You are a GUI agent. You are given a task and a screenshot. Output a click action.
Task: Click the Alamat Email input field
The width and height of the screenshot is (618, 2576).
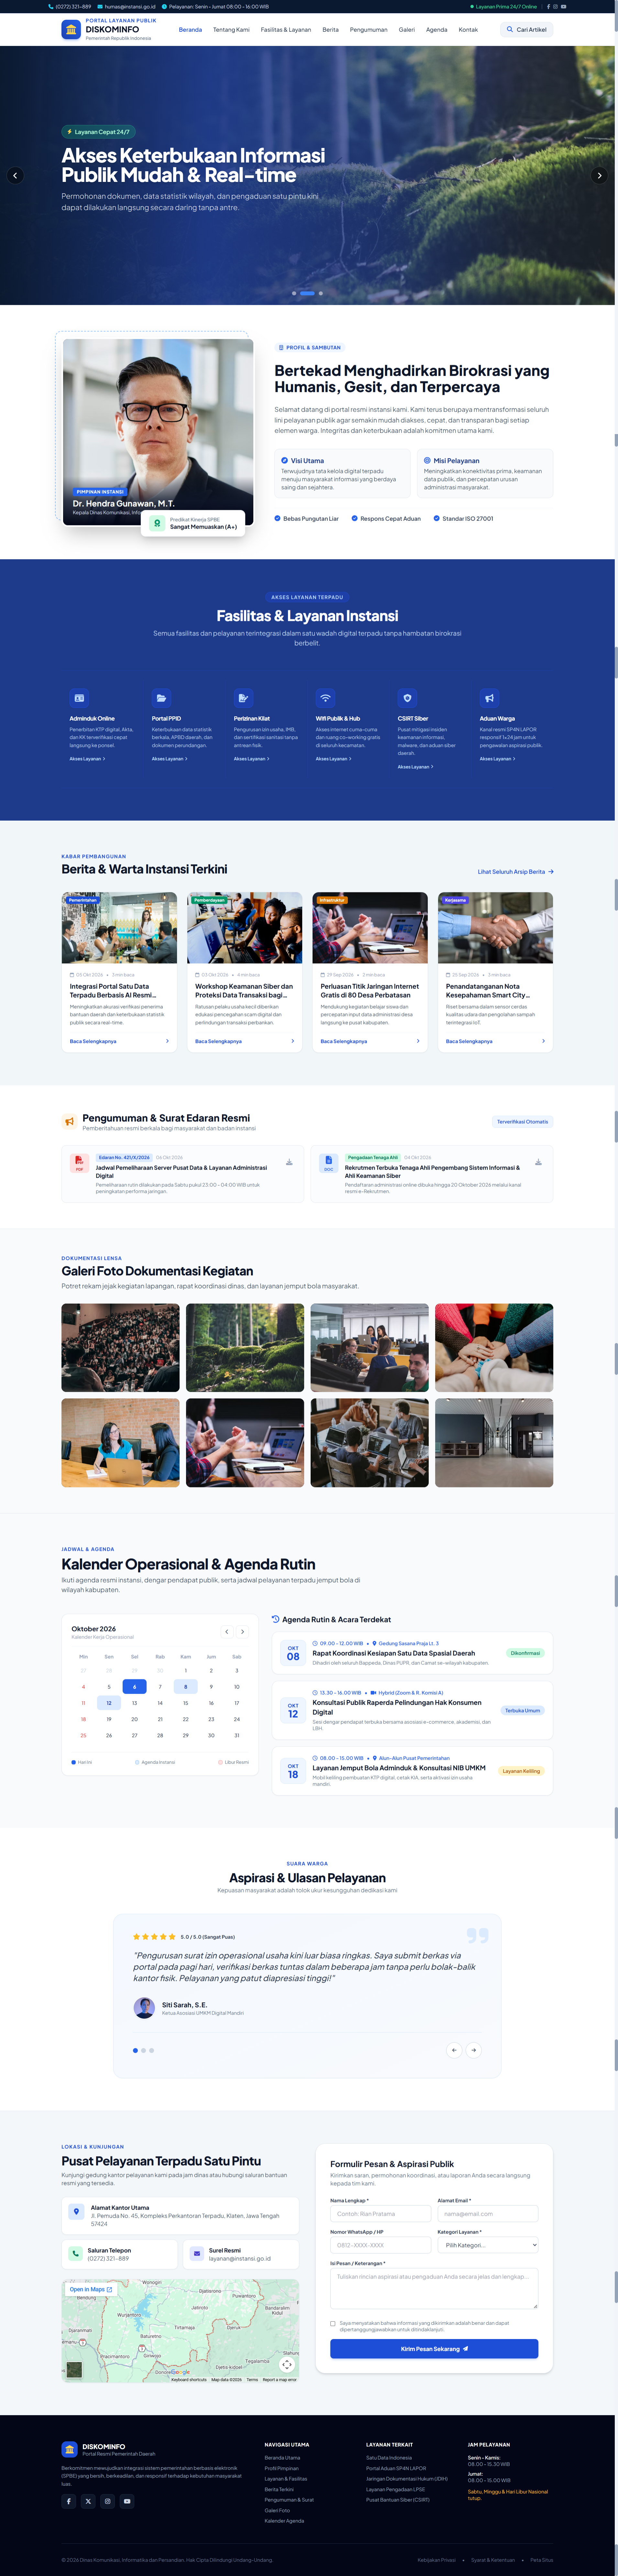(488, 2213)
